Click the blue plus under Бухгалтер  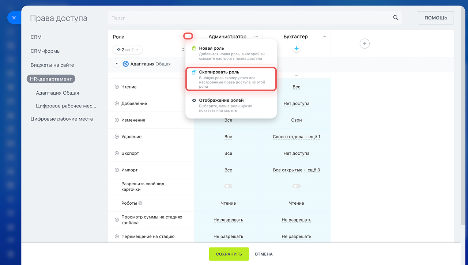pyautogui.click(x=297, y=49)
